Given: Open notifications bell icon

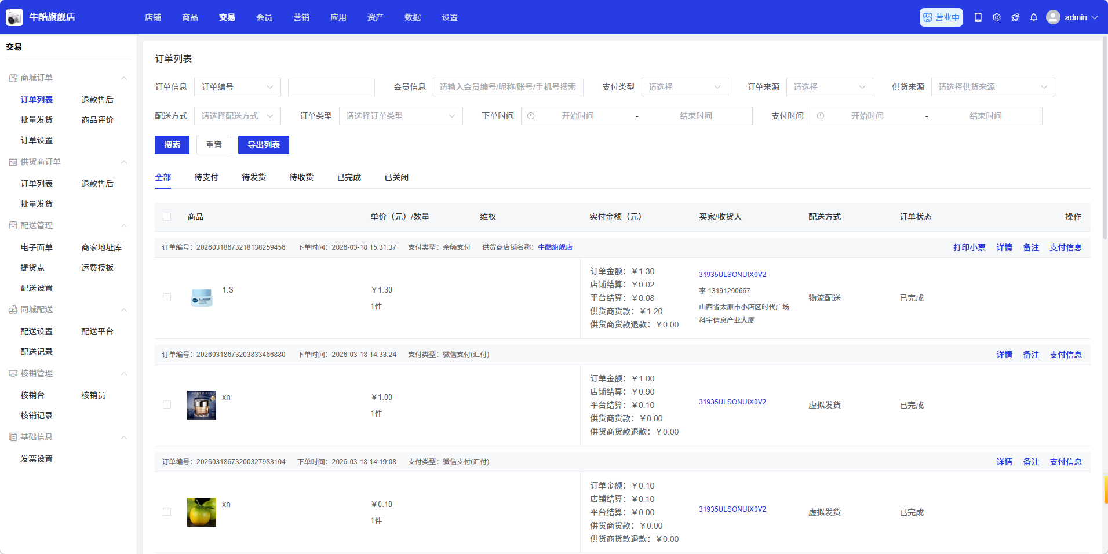Looking at the screenshot, I should 1033,17.
